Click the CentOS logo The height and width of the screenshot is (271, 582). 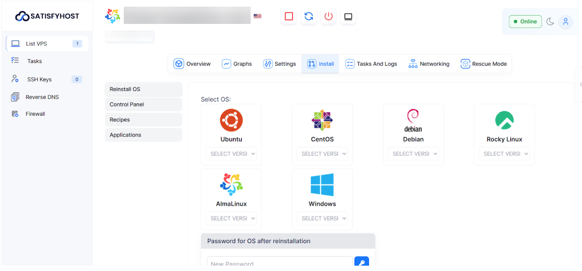(322, 120)
